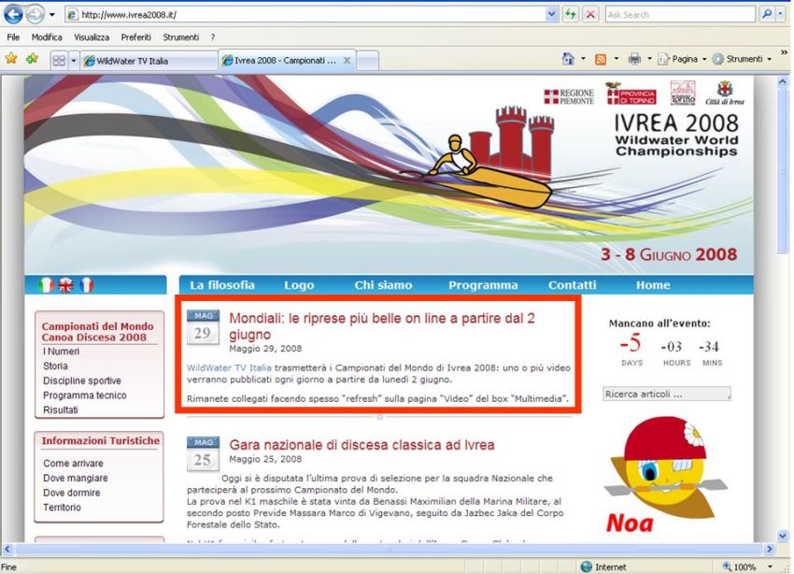Expand the RSS feeds dropdown arrow
Viewport: 794px width, 574px height.
617,59
